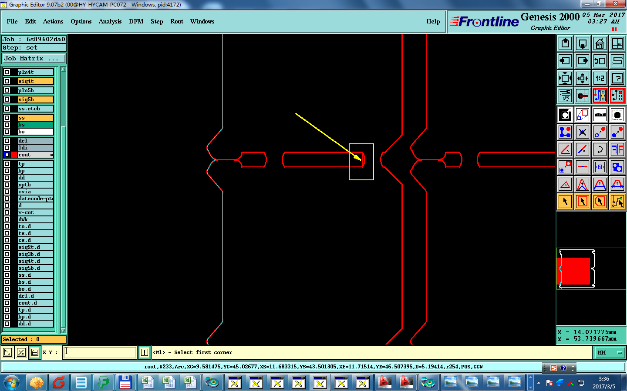Click the exclamation mark icon by coordinate field
627x391 pixels.
(145, 352)
